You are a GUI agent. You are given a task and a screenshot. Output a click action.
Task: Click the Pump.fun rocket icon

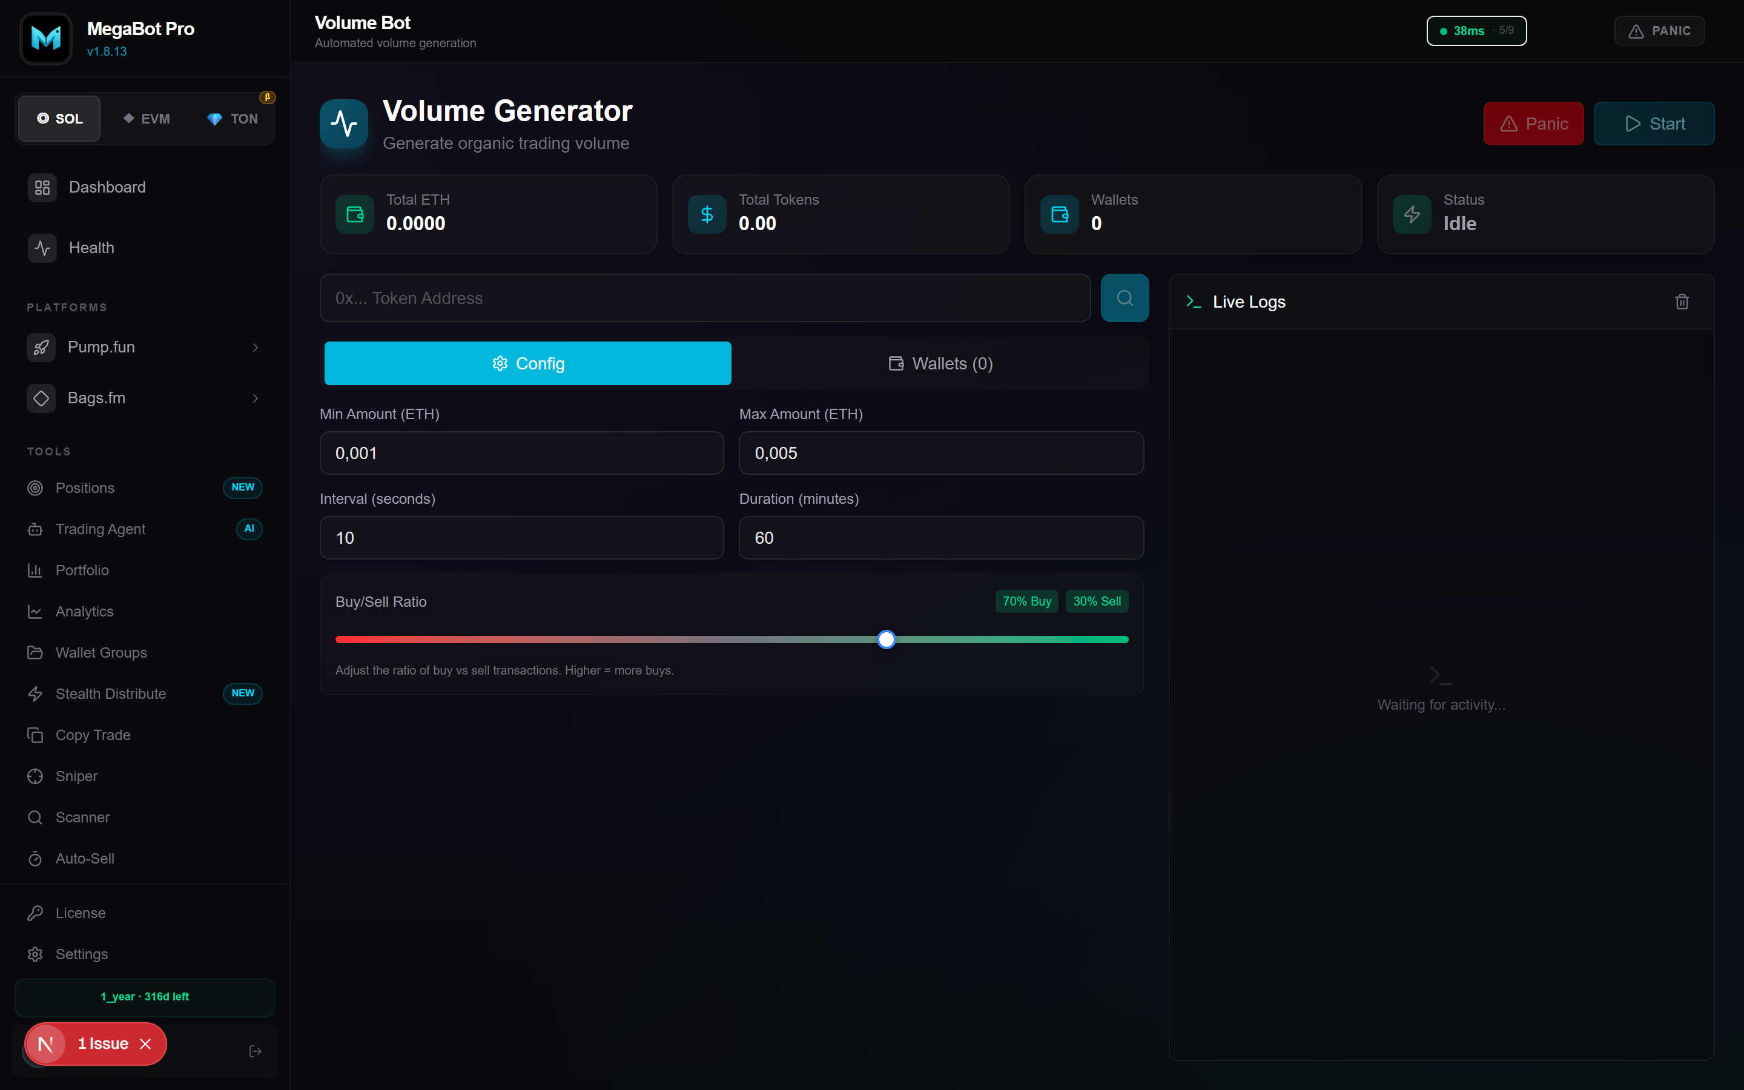(41, 348)
